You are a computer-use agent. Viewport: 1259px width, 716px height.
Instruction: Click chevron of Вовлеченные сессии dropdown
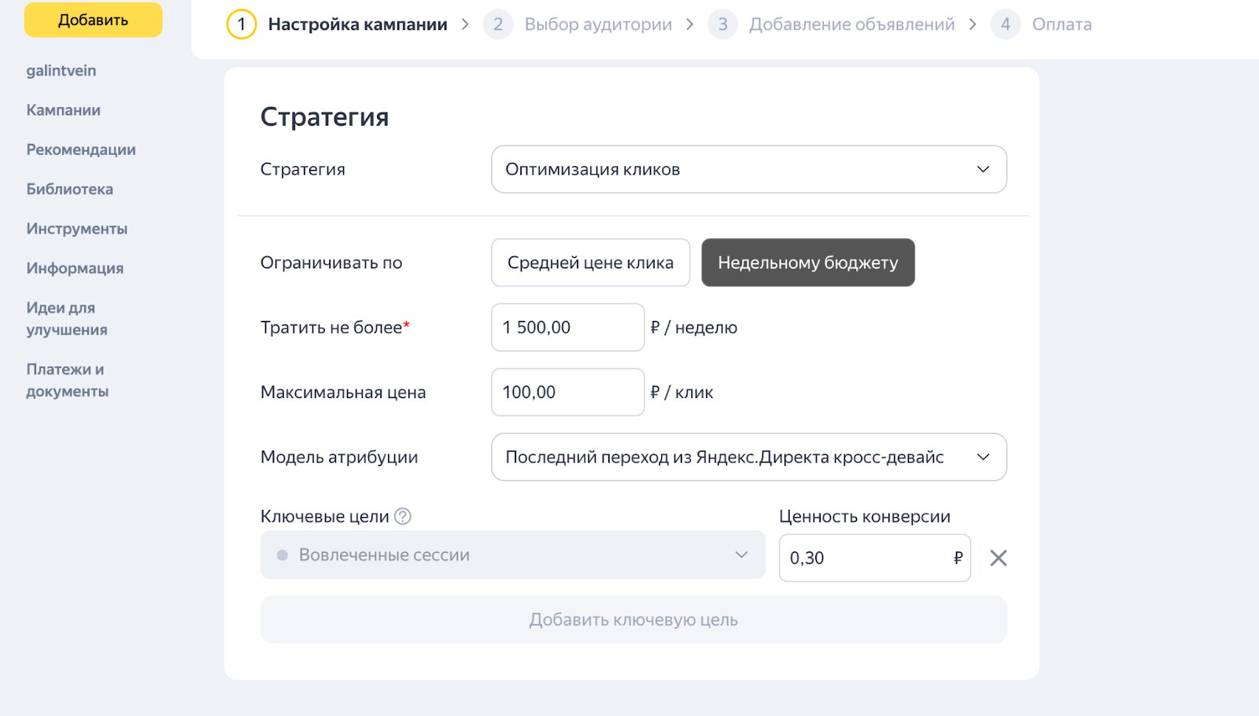coord(741,555)
